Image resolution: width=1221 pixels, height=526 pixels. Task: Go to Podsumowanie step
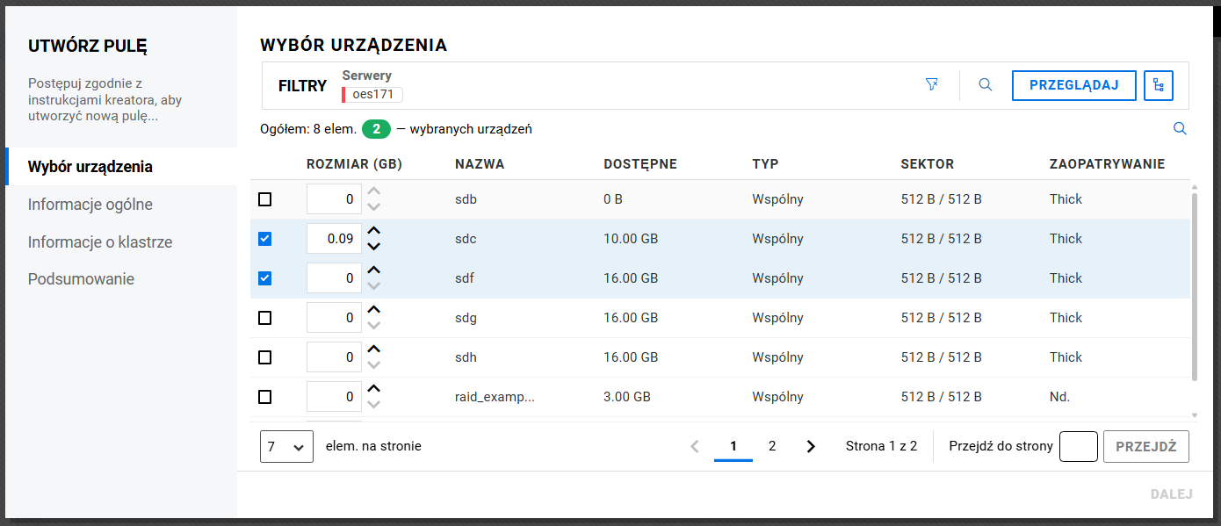click(x=81, y=279)
